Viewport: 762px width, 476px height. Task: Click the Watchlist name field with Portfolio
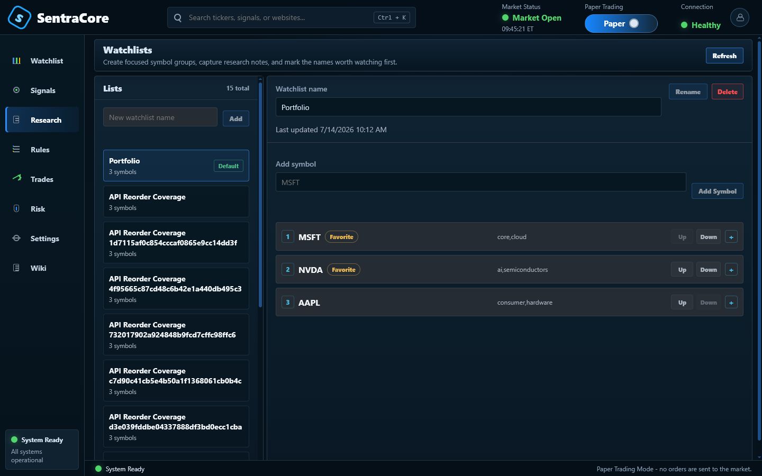(x=468, y=107)
